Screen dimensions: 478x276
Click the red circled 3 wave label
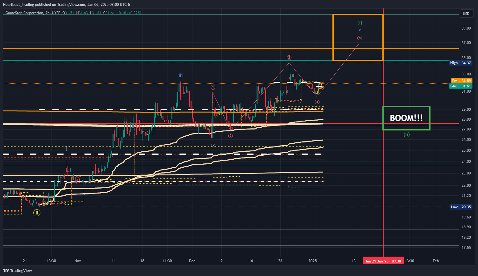(289, 58)
